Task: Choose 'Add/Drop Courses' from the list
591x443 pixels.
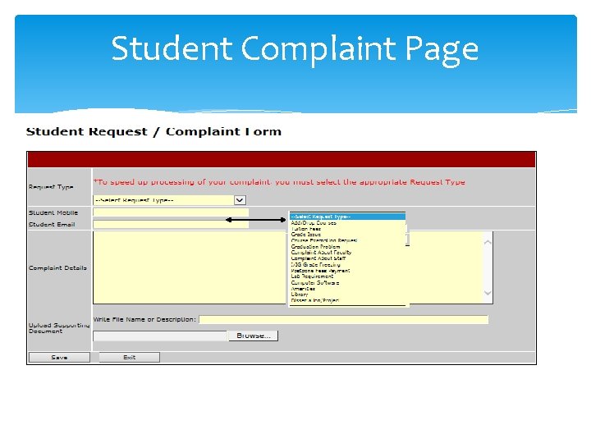Action: pyautogui.click(x=314, y=222)
